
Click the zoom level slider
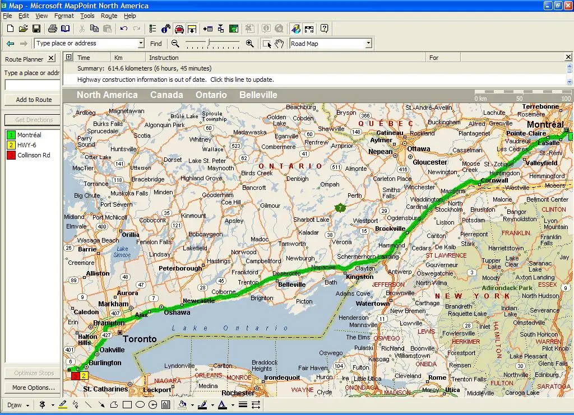coord(209,44)
